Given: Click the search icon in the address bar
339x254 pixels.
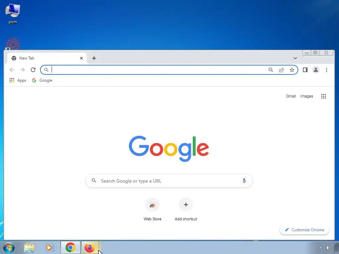Looking at the screenshot, I should tap(46, 70).
